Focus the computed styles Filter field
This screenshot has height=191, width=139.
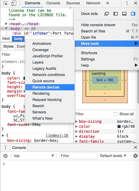pos(93,114)
